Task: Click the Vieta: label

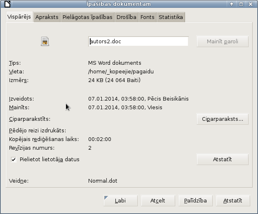Action: coord(16,72)
